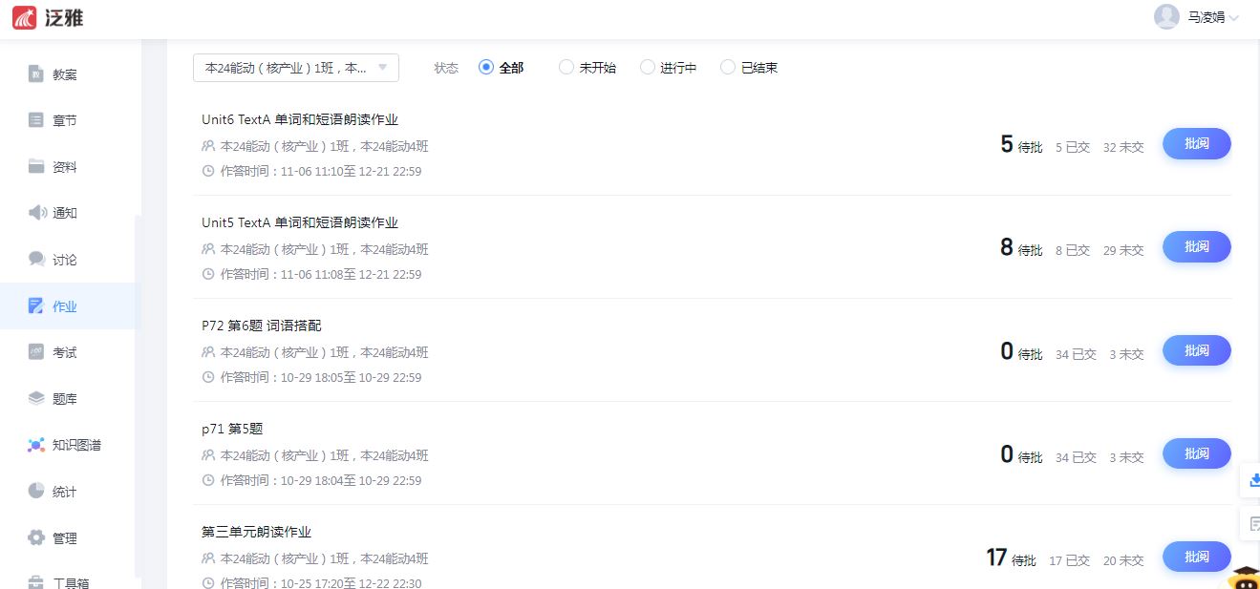Select the 未开始 radio button

566,68
